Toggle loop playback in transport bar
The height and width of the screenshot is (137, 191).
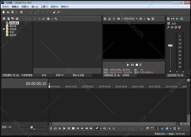tap(55, 128)
